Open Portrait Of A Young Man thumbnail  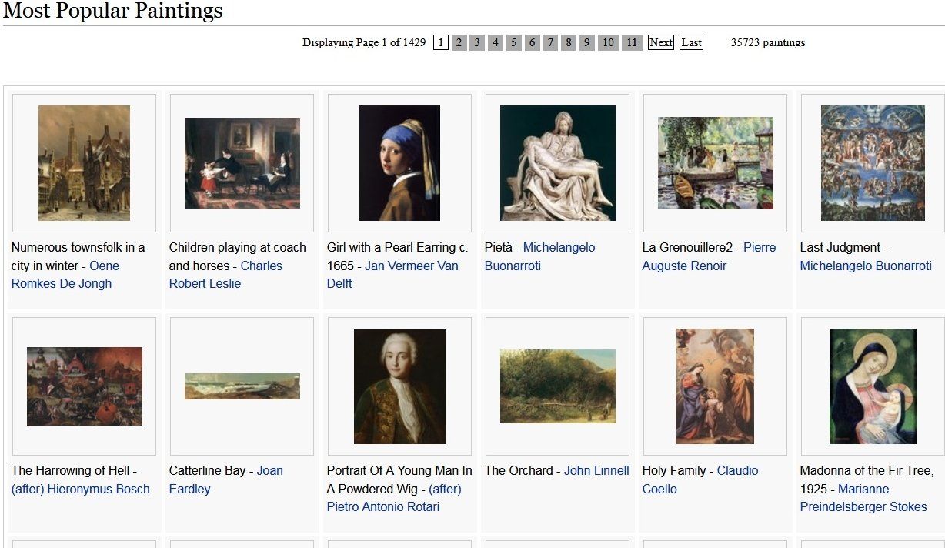coord(399,386)
